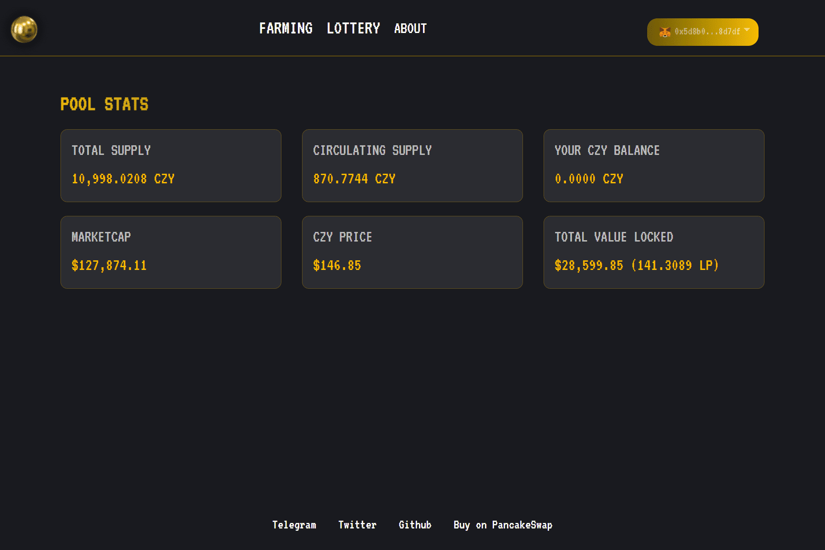
Task: Select the Total Supply card
Action: tap(170, 165)
